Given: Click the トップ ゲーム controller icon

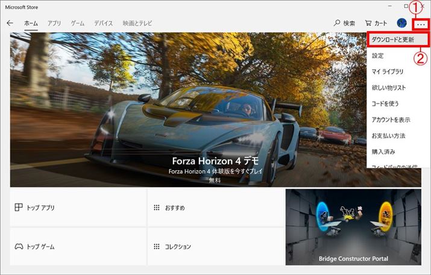Looking at the screenshot, I should coord(19,246).
